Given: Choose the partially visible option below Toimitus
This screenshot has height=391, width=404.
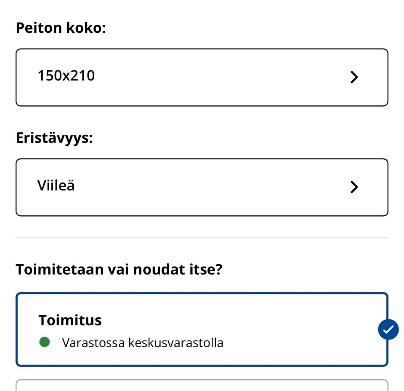Looking at the screenshot, I should point(202,386).
